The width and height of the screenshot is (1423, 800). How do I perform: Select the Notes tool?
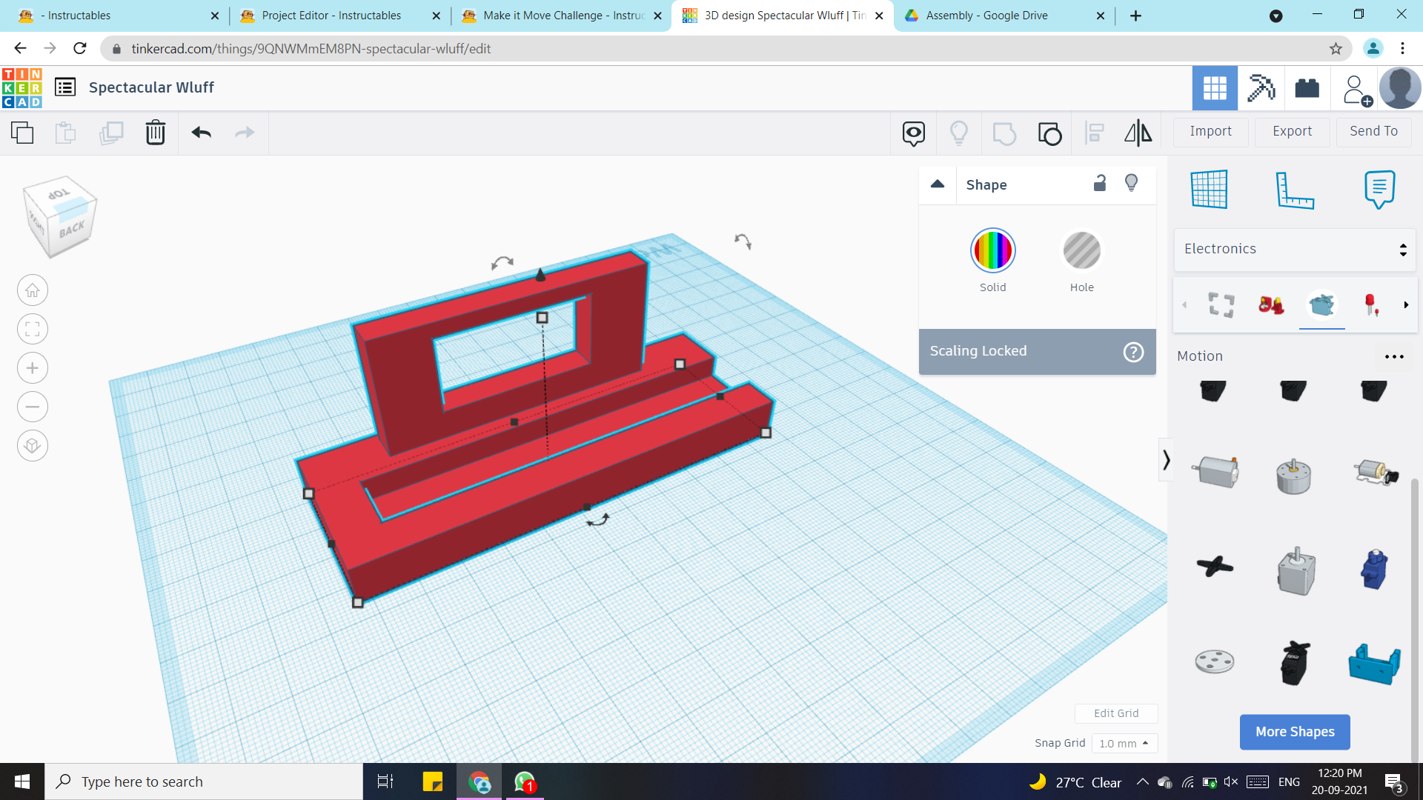tap(1379, 190)
